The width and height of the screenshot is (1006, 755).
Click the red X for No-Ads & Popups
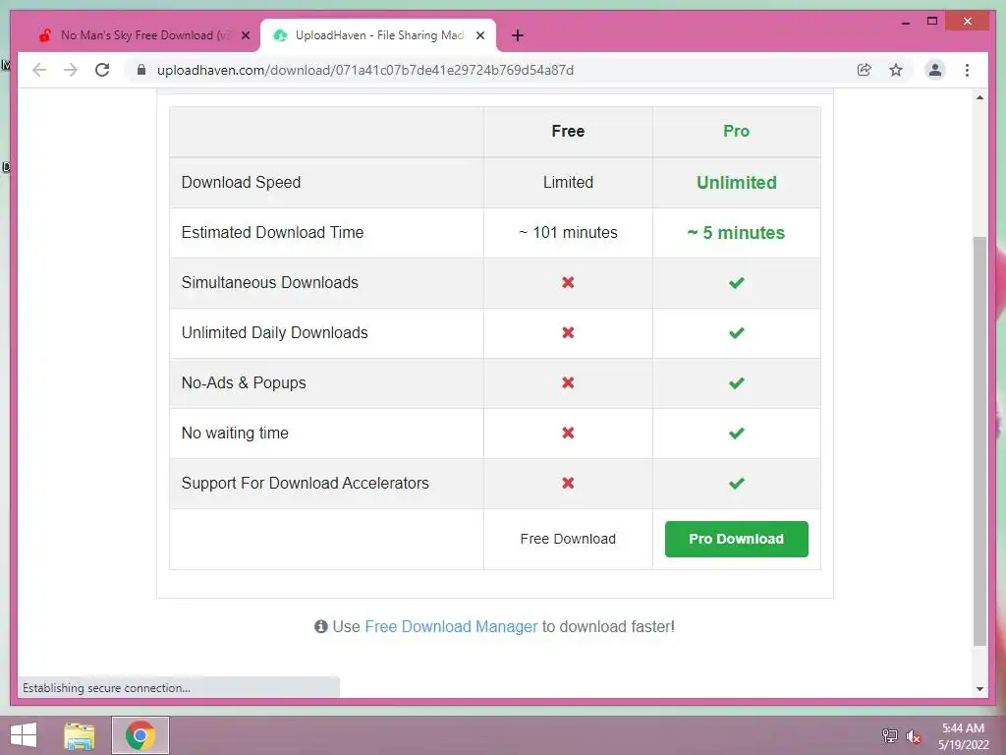[x=568, y=382]
